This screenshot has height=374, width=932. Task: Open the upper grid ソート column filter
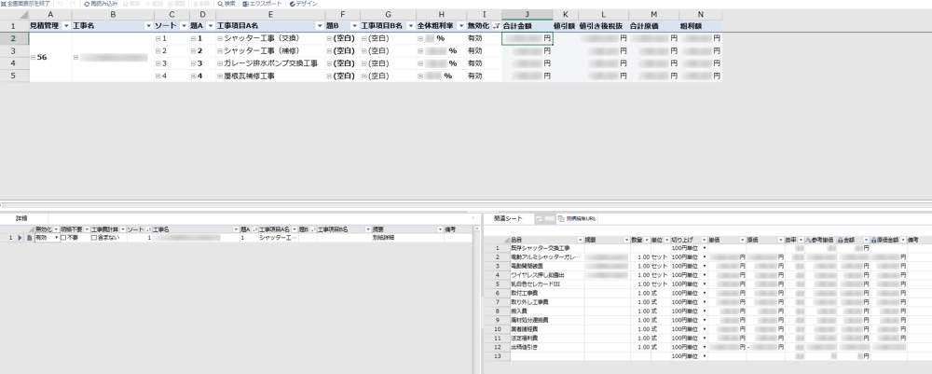pyautogui.click(x=185, y=26)
